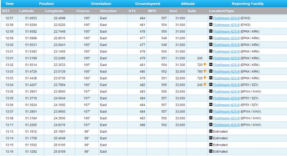287x156 pixels.
Task: Open the FlightAware ADS-B link in the 12:57 row
Action: [226, 18]
